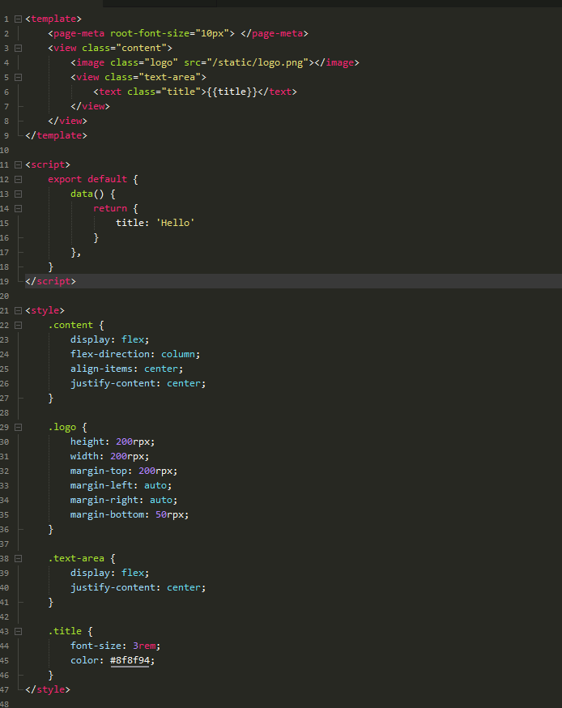562x708 pixels.
Task: Click the align-items property
Action: click(x=101, y=369)
